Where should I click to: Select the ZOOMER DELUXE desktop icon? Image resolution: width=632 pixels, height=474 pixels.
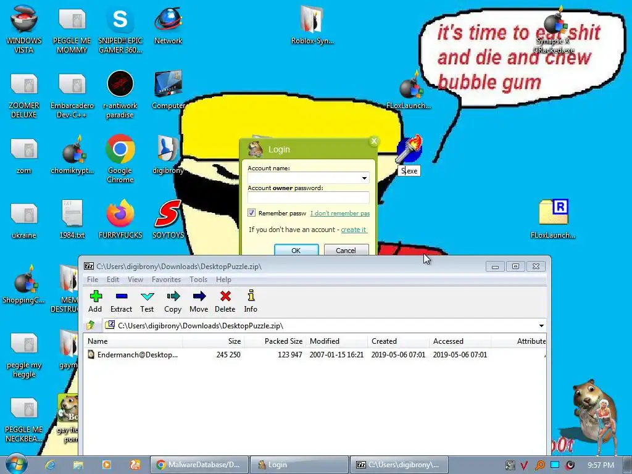(x=24, y=94)
